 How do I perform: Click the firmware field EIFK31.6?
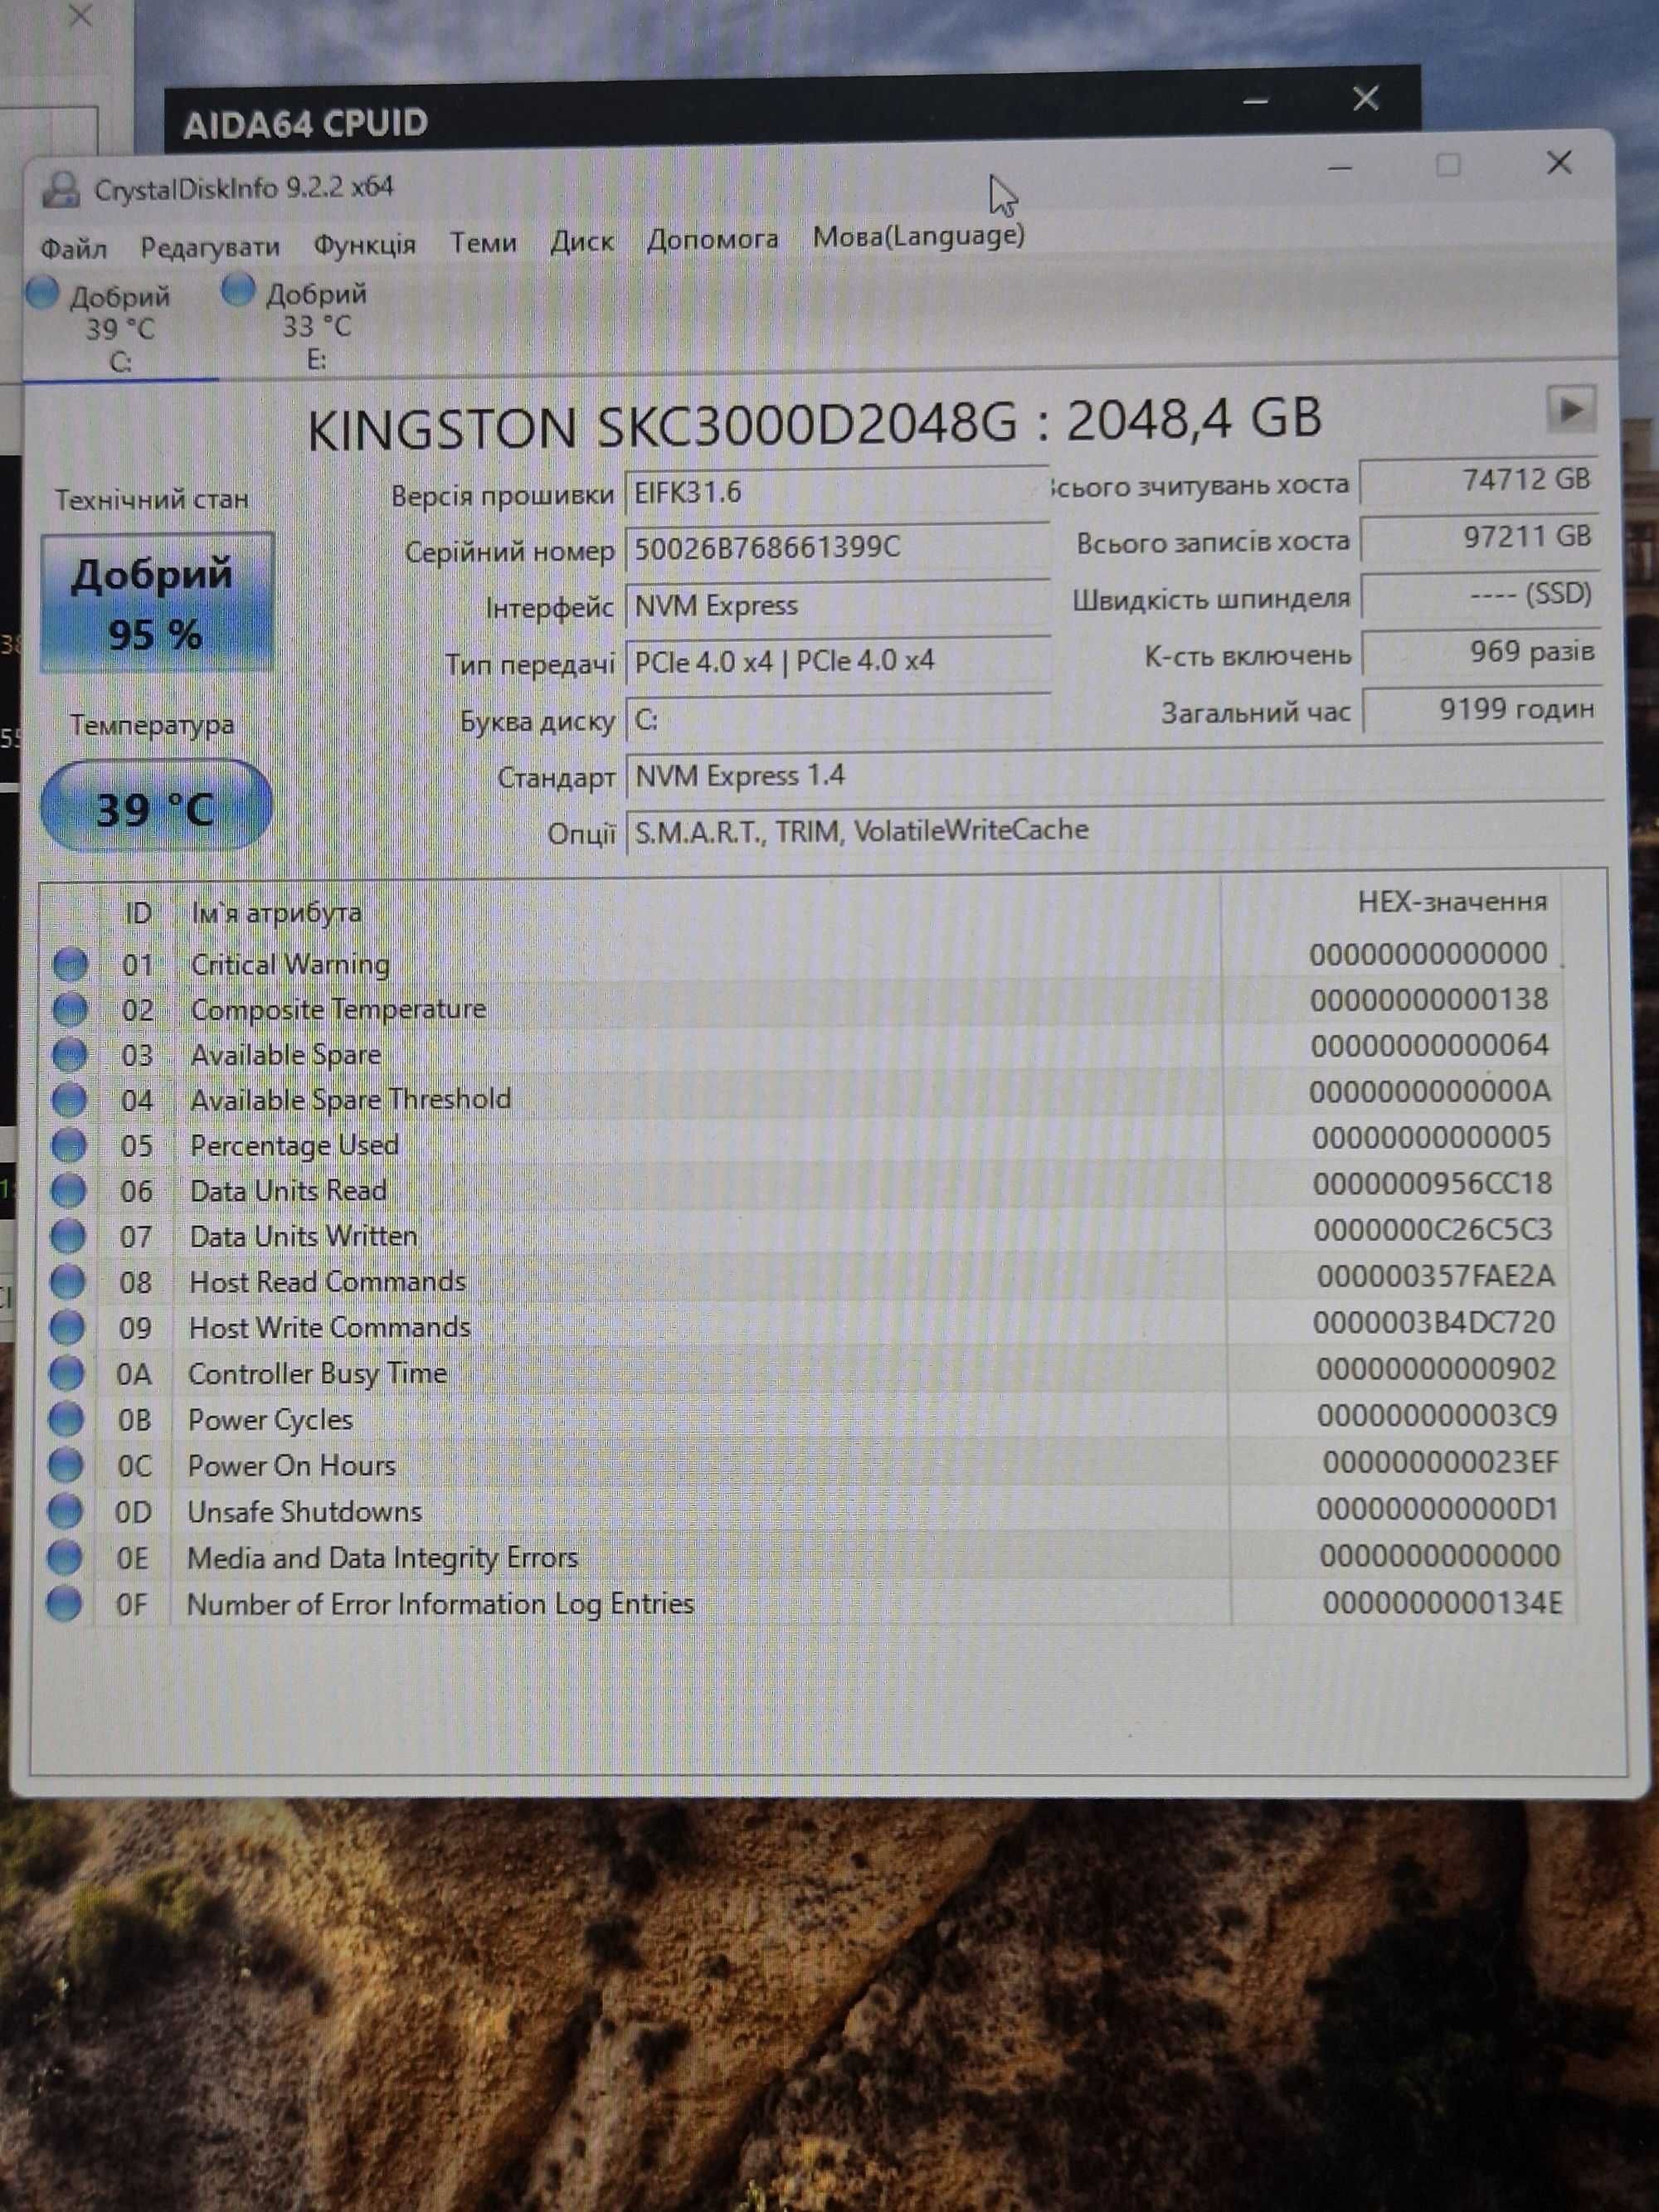pyautogui.click(x=837, y=493)
